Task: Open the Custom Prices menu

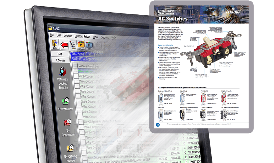Action: coord(82,36)
